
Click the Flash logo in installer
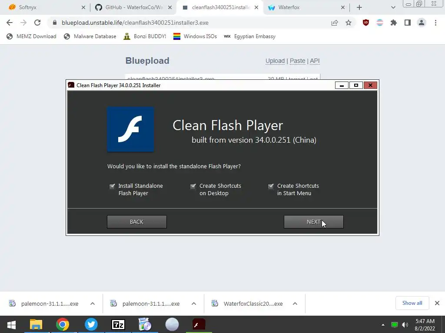pos(130,129)
